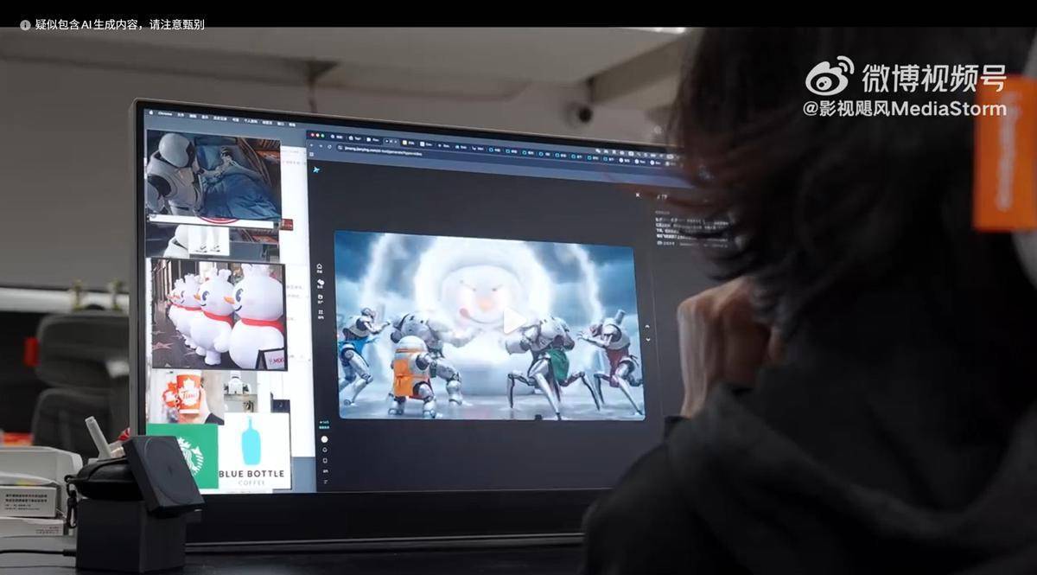1037x575 pixels.
Task: Play the robot battle video preview
Action: pyautogui.click(x=513, y=321)
